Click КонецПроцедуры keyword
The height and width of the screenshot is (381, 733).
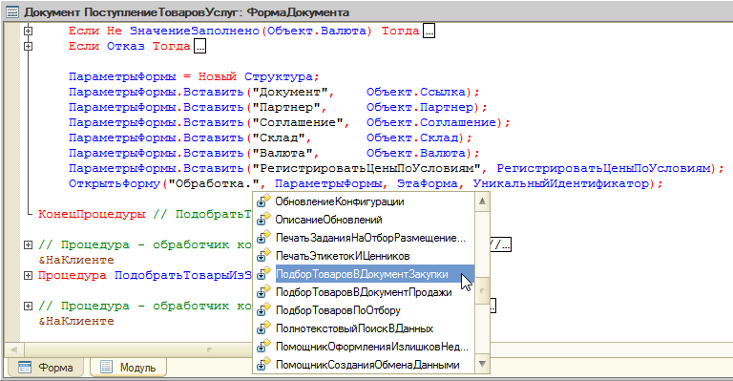(92, 215)
